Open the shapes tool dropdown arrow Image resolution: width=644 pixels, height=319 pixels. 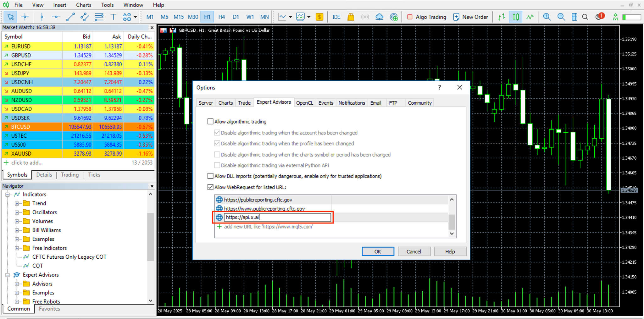(x=135, y=17)
